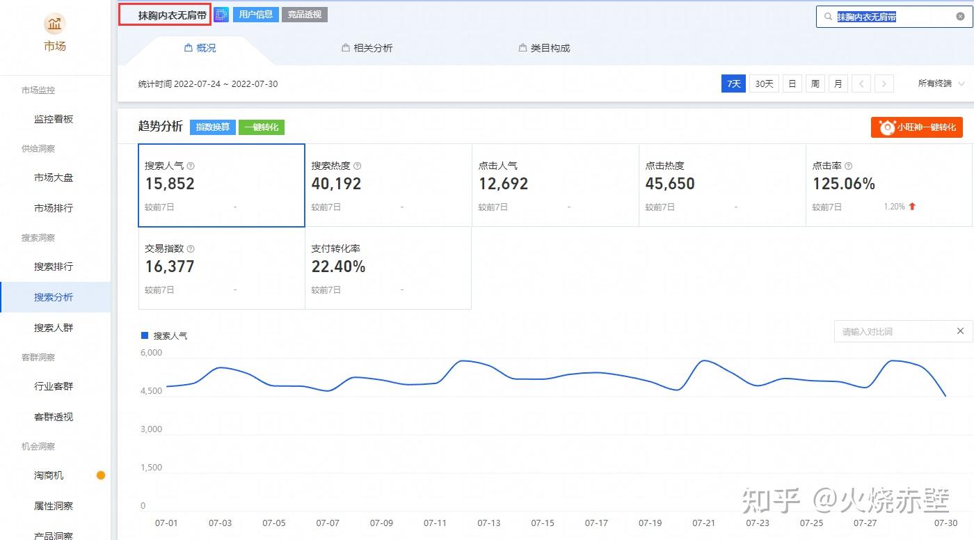Go to the next period with right arrow
This screenshot has height=540, width=974.
(x=884, y=84)
